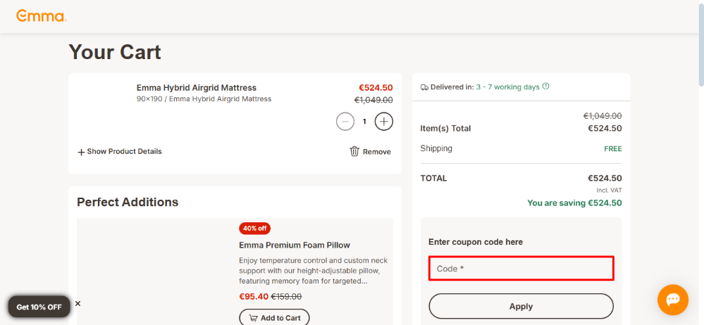Viewport: 704px width, 325px height.
Task: Select the '3 - 7 working days' text
Action: (508, 87)
